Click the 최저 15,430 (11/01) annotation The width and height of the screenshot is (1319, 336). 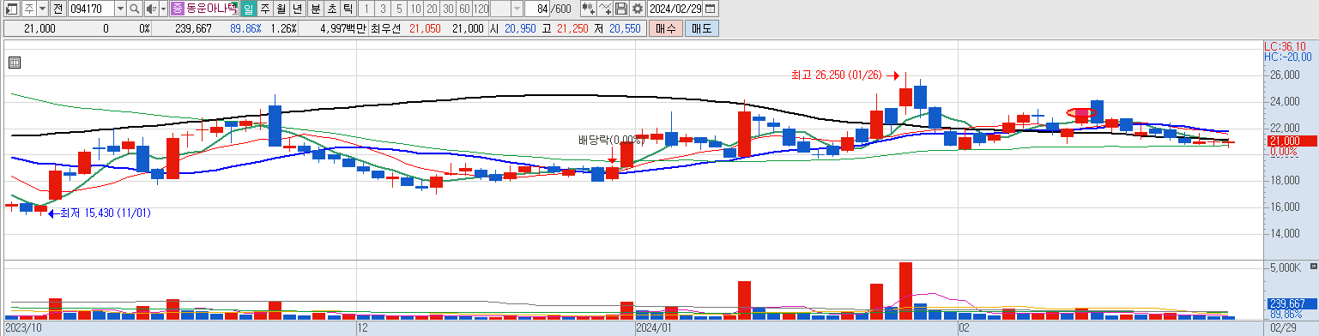click(106, 213)
